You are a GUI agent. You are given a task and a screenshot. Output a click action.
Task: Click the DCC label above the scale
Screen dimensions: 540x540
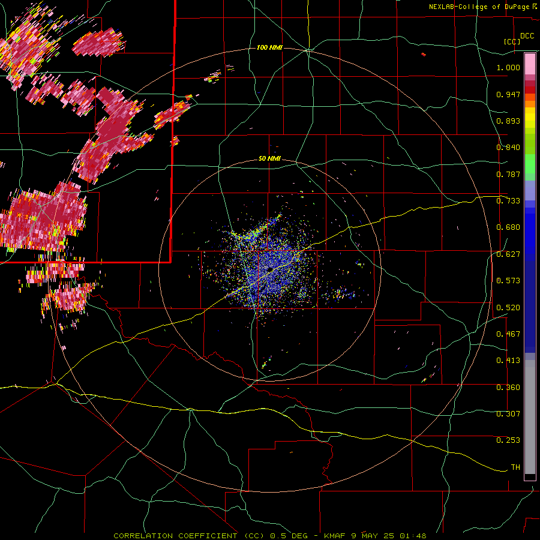click(x=527, y=36)
